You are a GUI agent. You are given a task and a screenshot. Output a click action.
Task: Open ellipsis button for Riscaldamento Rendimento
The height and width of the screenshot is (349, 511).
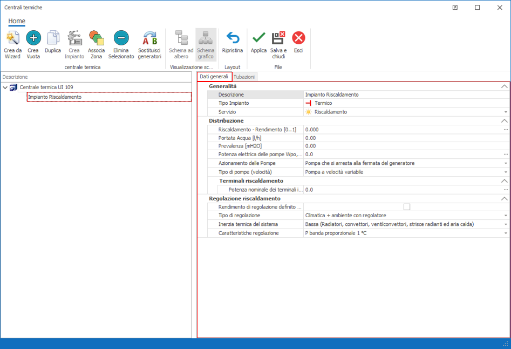(506, 130)
